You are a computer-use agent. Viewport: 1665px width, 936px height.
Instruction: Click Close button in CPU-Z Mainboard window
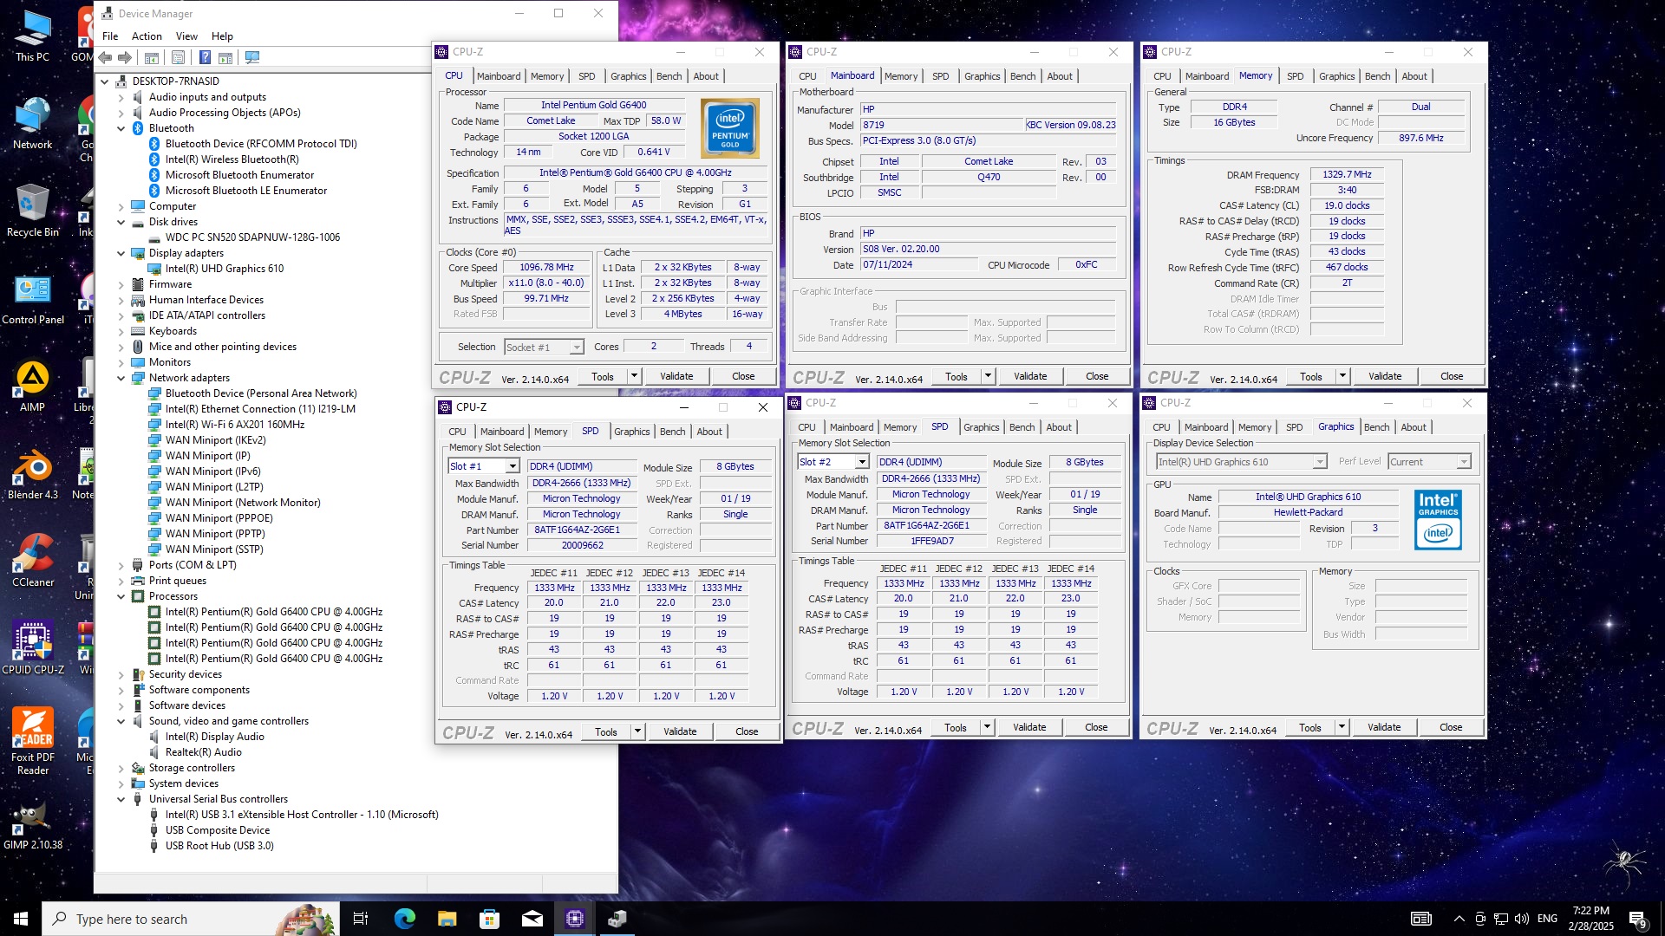click(x=1097, y=376)
